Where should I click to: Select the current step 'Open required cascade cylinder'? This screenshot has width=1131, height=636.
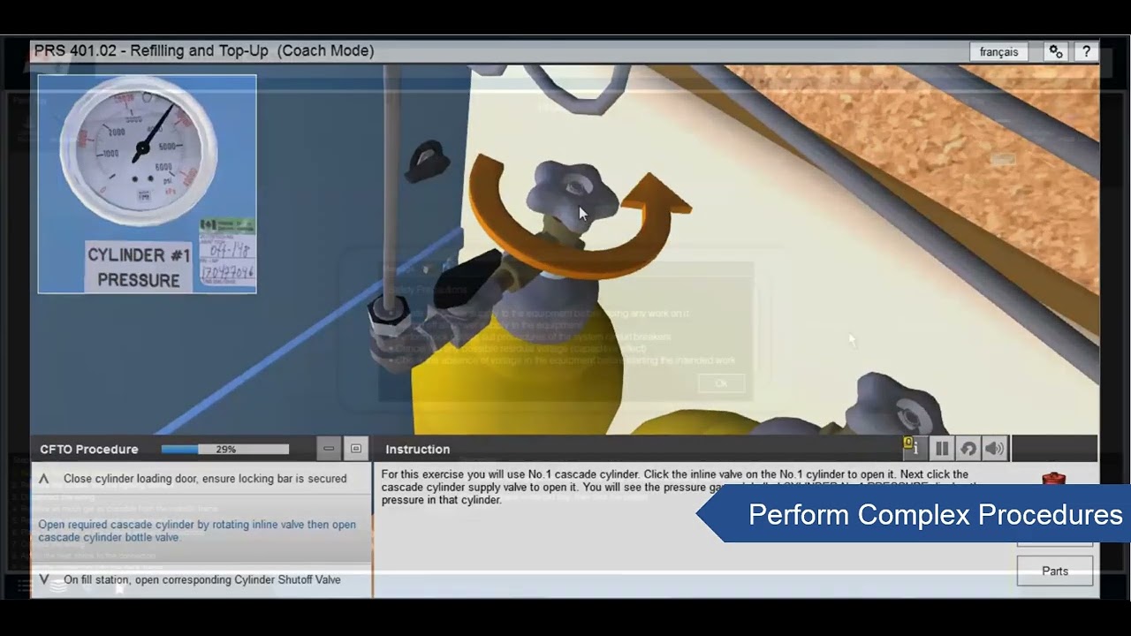click(201, 531)
